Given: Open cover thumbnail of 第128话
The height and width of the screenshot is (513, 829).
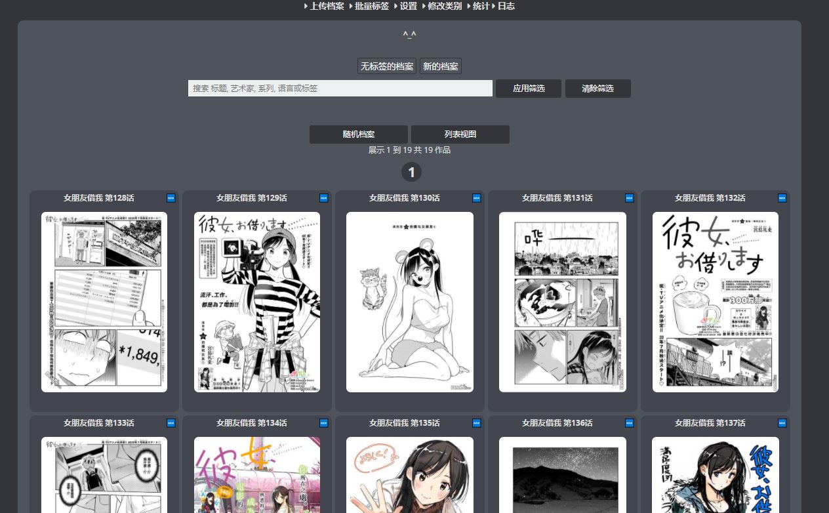Looking at the screenshot, I should [x=104, y=302].
